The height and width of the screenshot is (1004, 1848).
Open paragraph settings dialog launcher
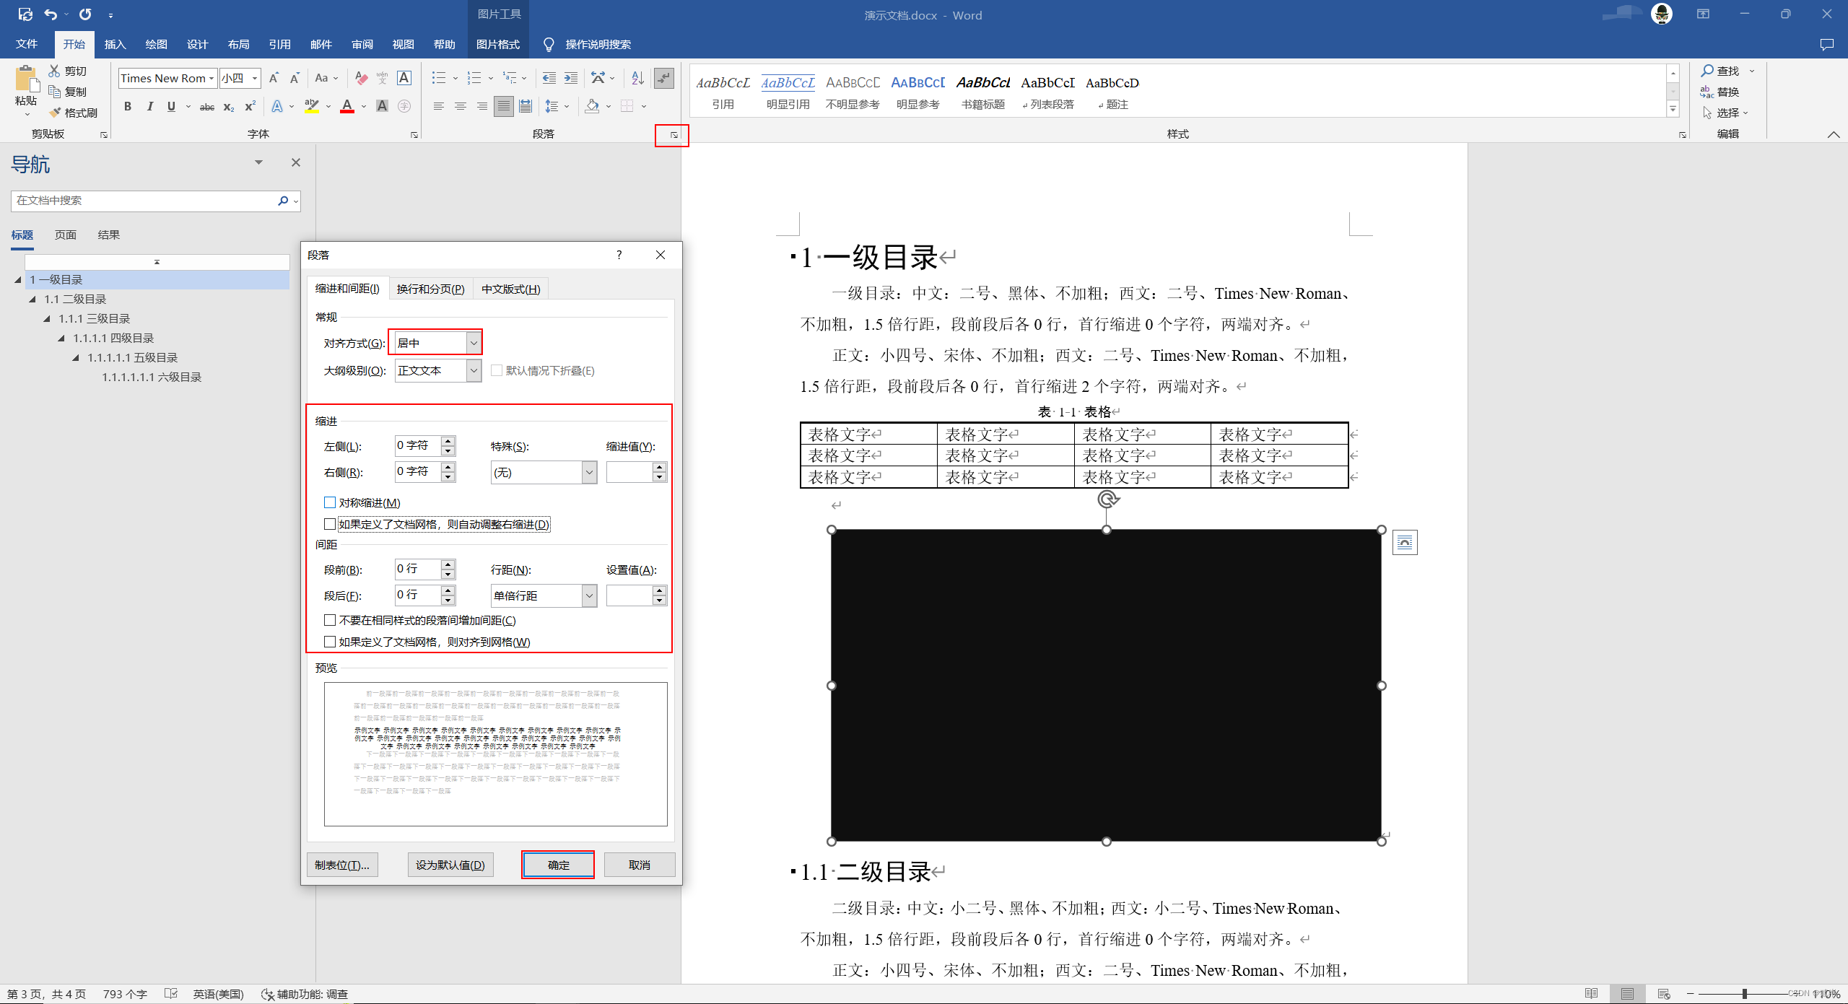(674, 135)
